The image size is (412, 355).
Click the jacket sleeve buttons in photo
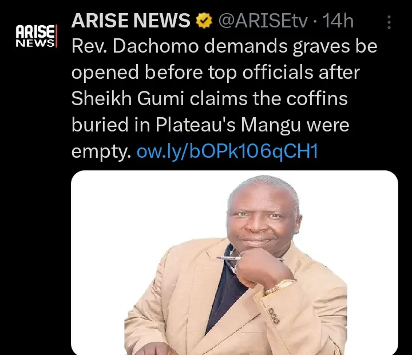pos(274,316)
